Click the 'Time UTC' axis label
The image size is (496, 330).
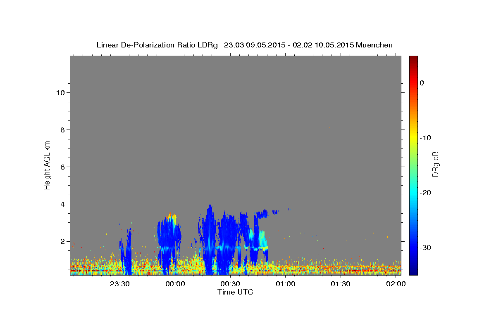235,292
